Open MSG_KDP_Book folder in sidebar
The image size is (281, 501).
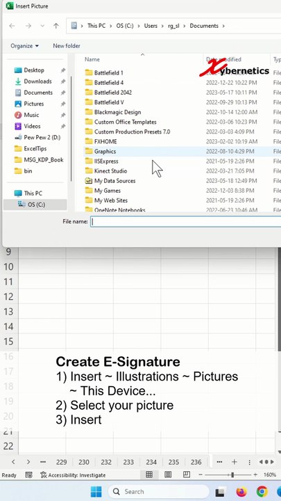[44, 160]
